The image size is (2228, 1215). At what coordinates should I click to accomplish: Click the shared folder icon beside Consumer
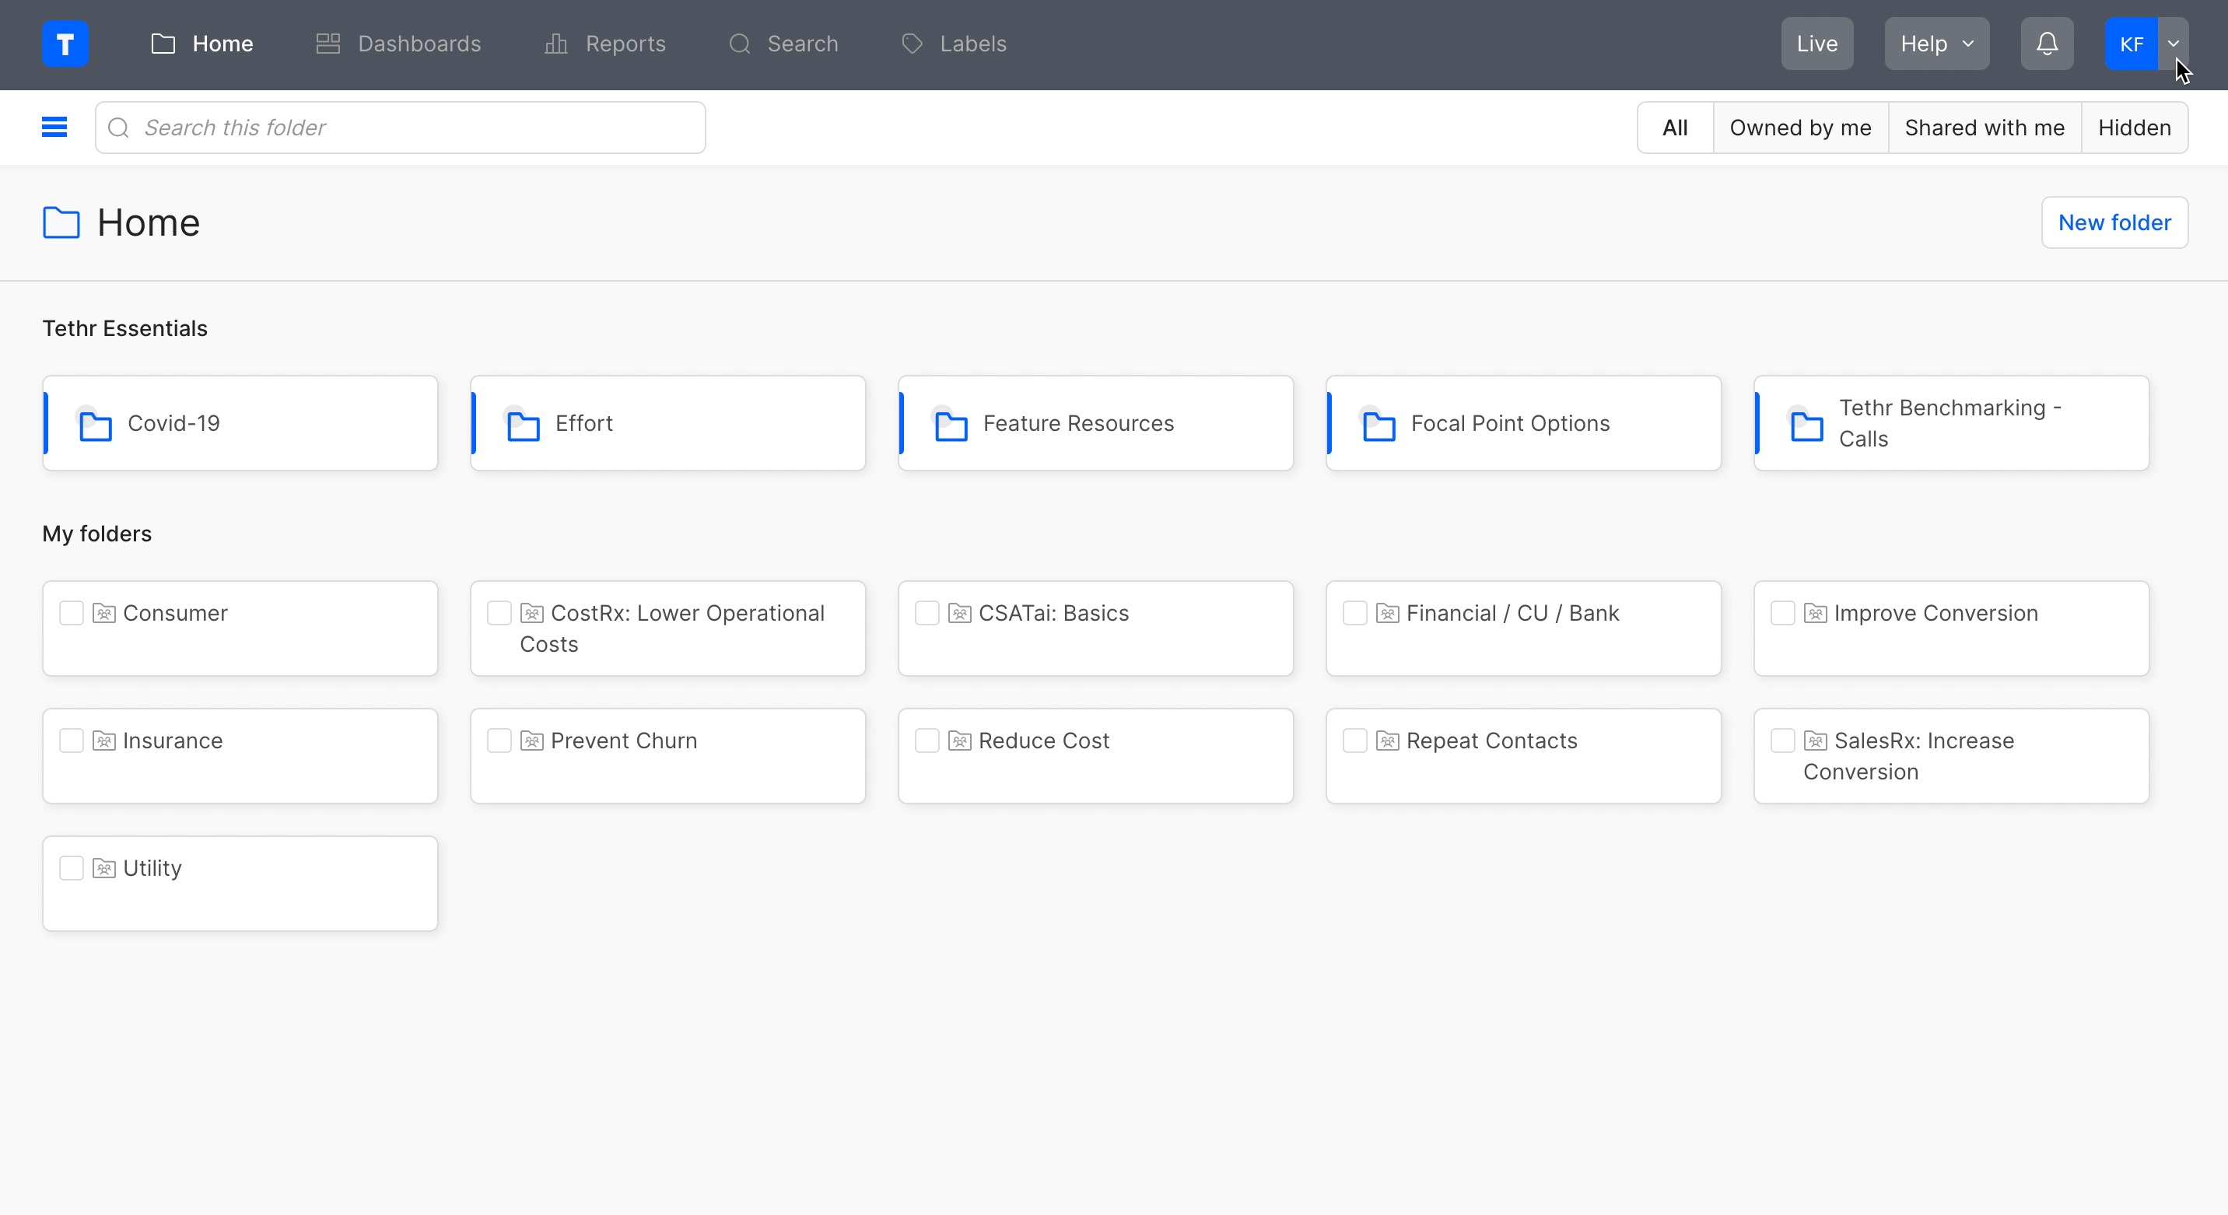(103, 613)
